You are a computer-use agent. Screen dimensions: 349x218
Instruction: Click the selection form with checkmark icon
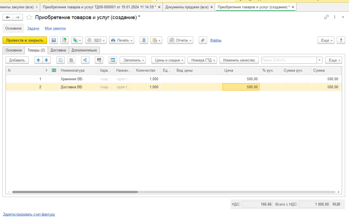[x=113, y=60]
